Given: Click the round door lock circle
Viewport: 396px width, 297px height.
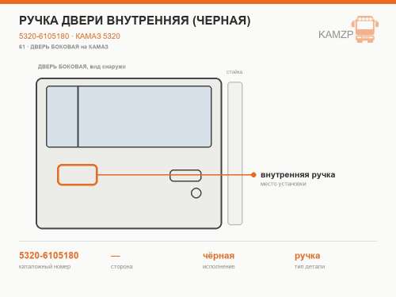Looking at the screenshot, I should (x=196, y=193).
